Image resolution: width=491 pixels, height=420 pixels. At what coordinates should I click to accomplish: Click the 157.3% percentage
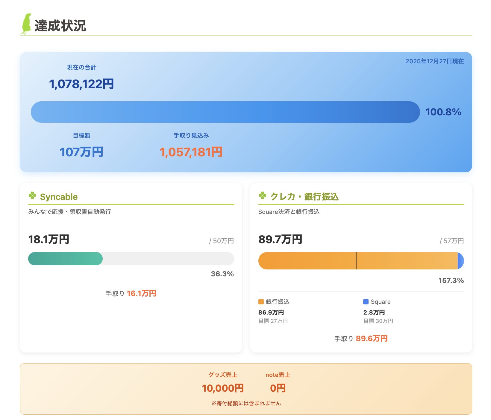pyautogui.click(x=451, y=280)
